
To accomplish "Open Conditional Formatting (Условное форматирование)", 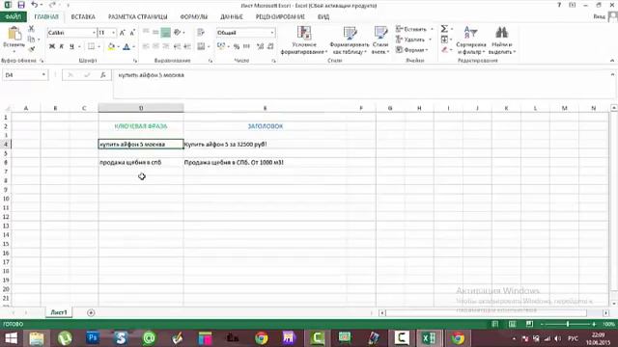I will [304, 40].
